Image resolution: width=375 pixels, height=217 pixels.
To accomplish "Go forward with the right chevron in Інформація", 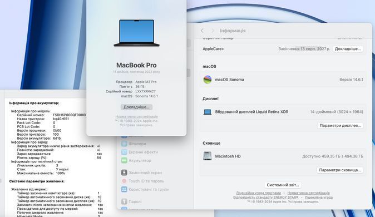I will (x=213, y=31).
